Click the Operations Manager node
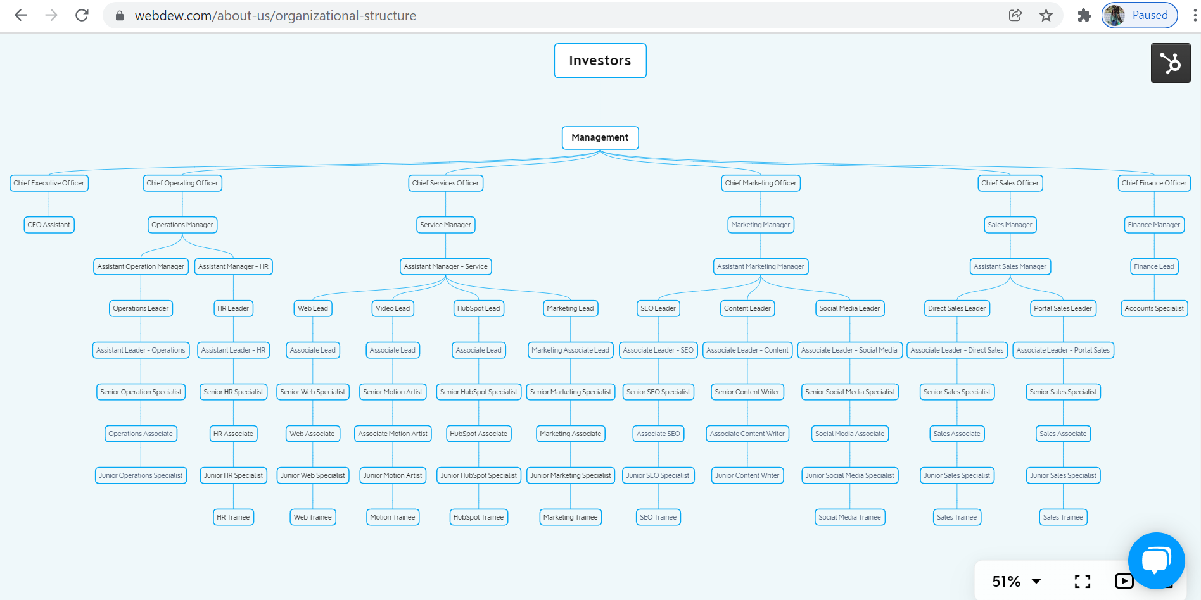The image size is (1201, 600). (x=182, y=225)
